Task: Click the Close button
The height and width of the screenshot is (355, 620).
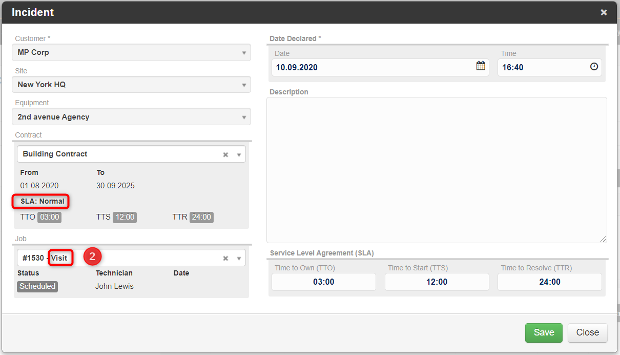Action: 587,332
